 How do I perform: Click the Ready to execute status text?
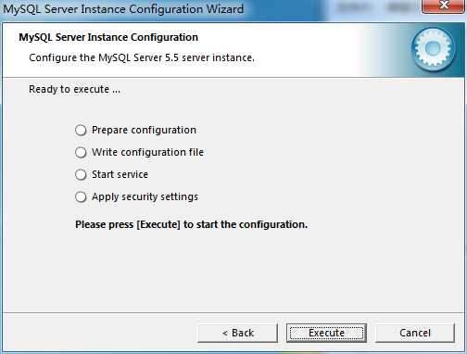(74, 89)
